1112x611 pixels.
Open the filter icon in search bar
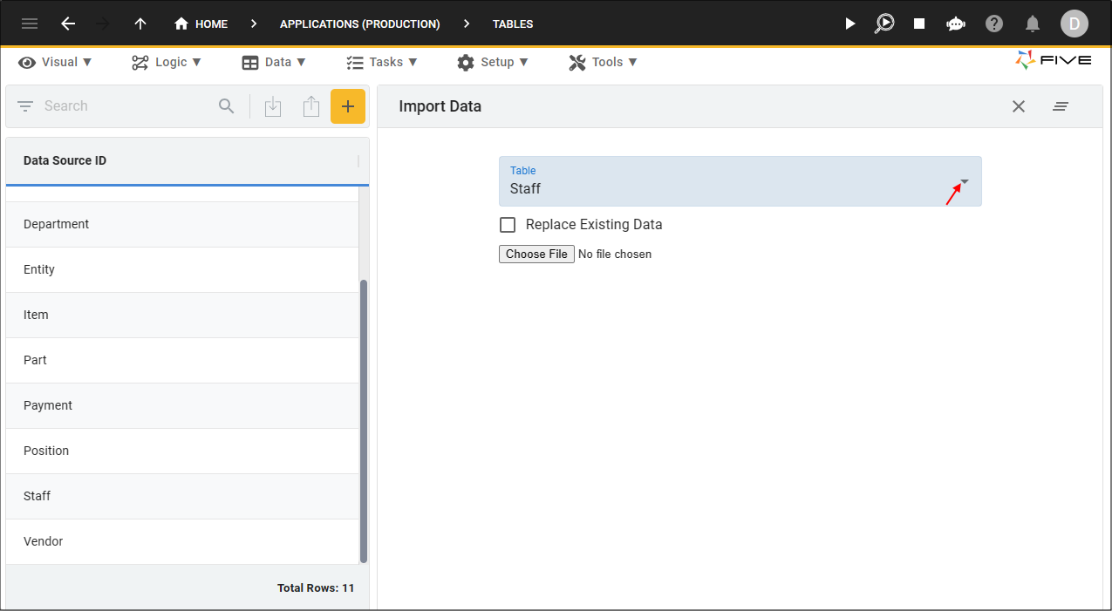25,106
